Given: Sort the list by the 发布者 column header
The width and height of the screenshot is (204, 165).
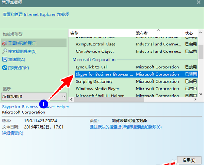Looking at the screenshot, I should pos(142,33).
